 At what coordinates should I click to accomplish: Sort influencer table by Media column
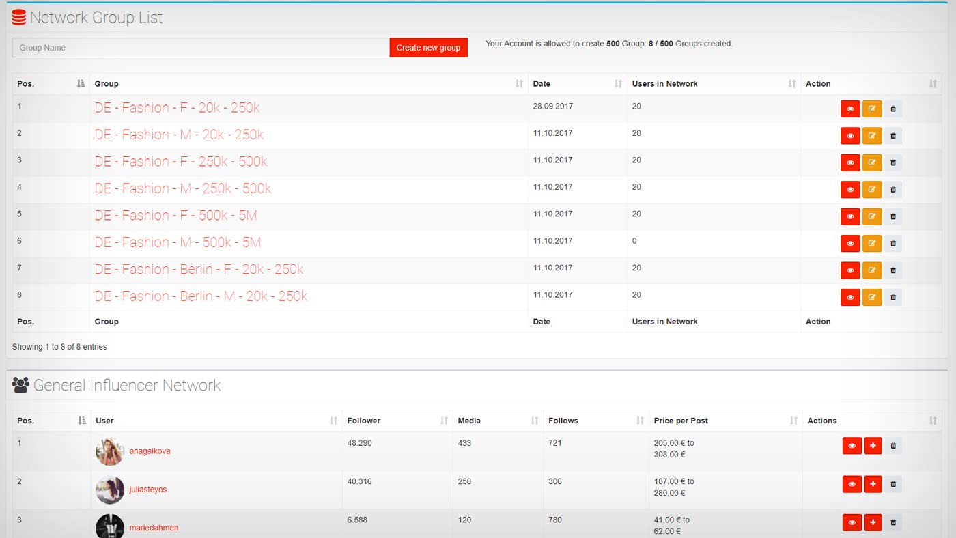coord(498,421)
